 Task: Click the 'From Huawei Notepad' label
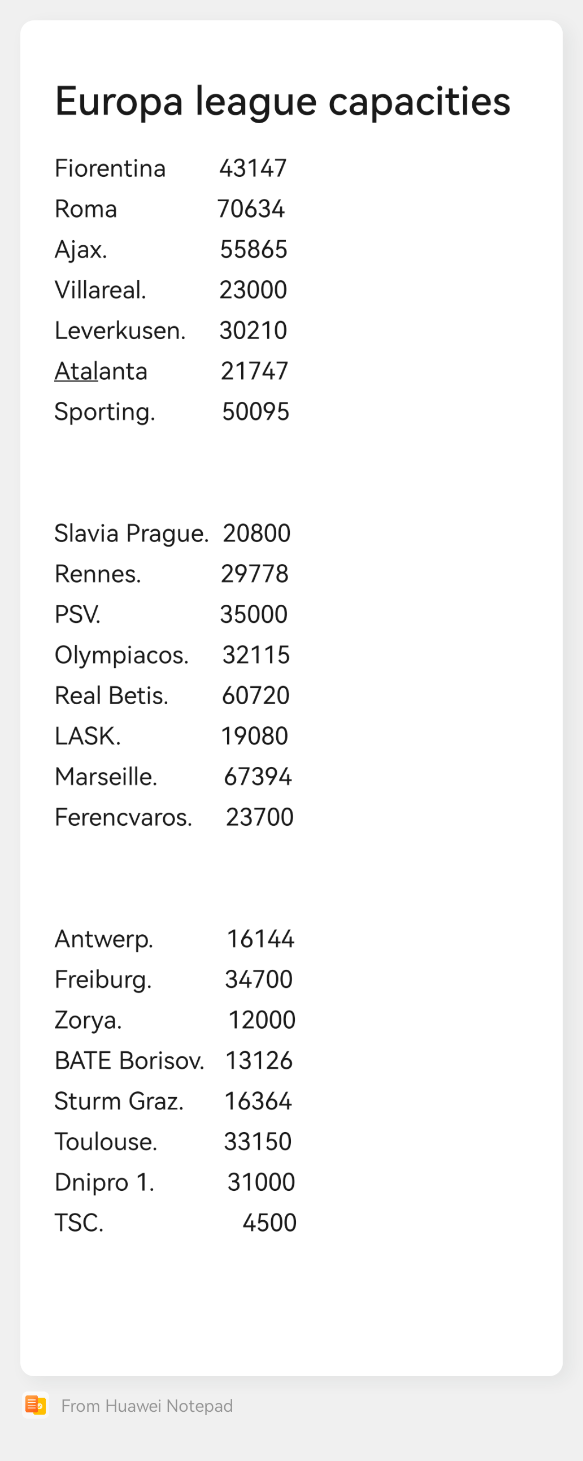[x=147, y=1406]
